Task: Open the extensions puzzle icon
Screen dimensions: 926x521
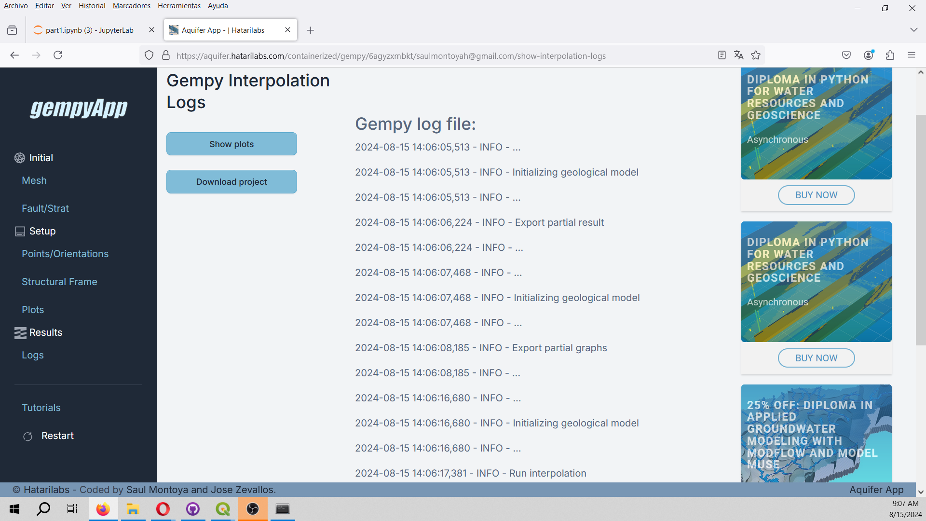Action: (x=890, y=55)
